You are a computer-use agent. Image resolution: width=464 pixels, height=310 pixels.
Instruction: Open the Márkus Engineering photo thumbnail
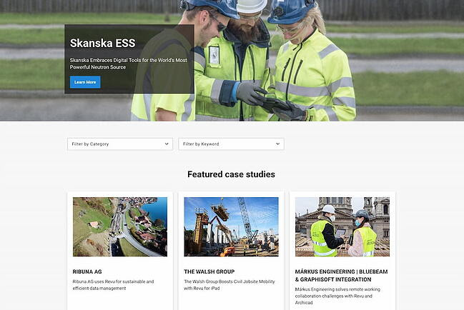(x=342, y=226)
